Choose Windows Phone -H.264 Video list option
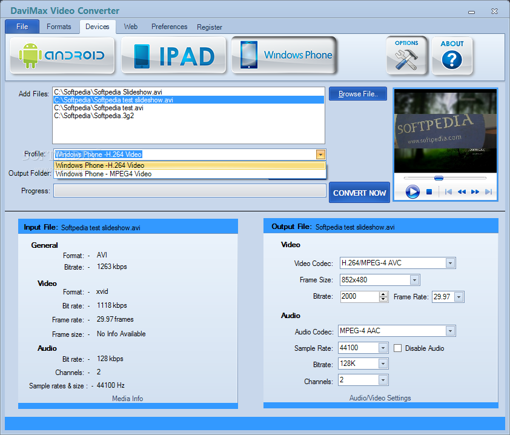 (190, 165)
